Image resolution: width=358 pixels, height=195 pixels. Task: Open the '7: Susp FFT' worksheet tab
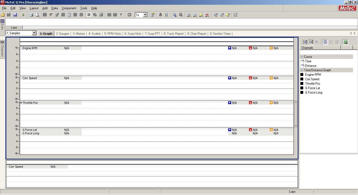point(152,34)
